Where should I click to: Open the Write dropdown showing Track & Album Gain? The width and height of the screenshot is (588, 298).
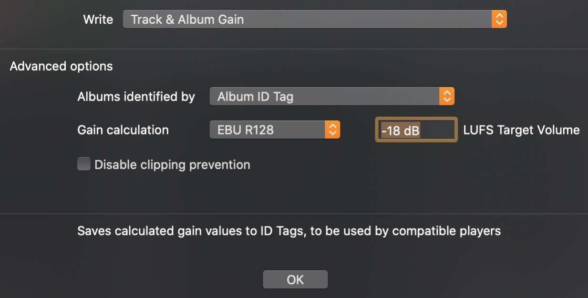pyautogui.click(x=307, y=20)
